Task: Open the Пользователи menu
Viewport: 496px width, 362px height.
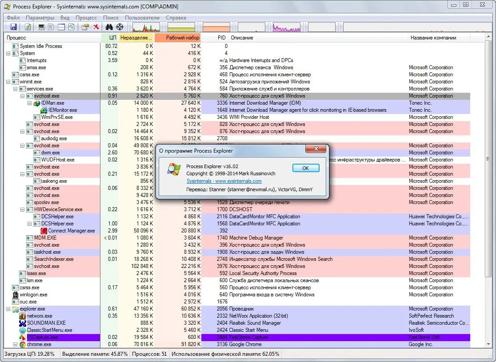Action: tap(142, 18)
